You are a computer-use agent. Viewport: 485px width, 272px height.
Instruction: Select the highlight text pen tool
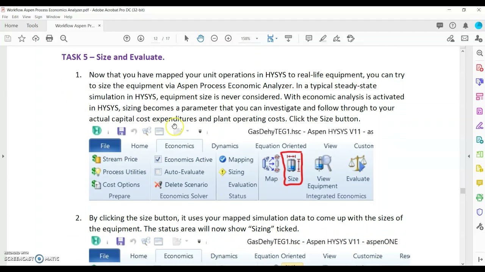[x=323, y=38]
